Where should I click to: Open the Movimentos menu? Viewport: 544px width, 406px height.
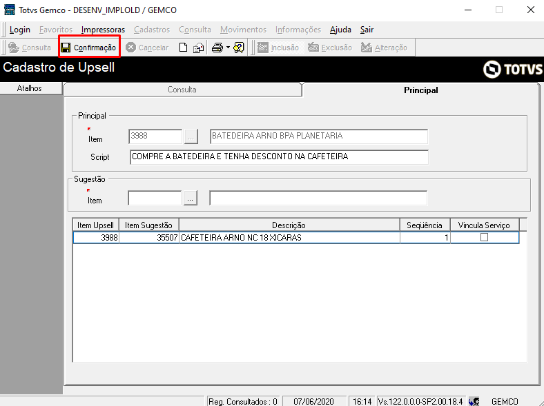tap(243, 30)
